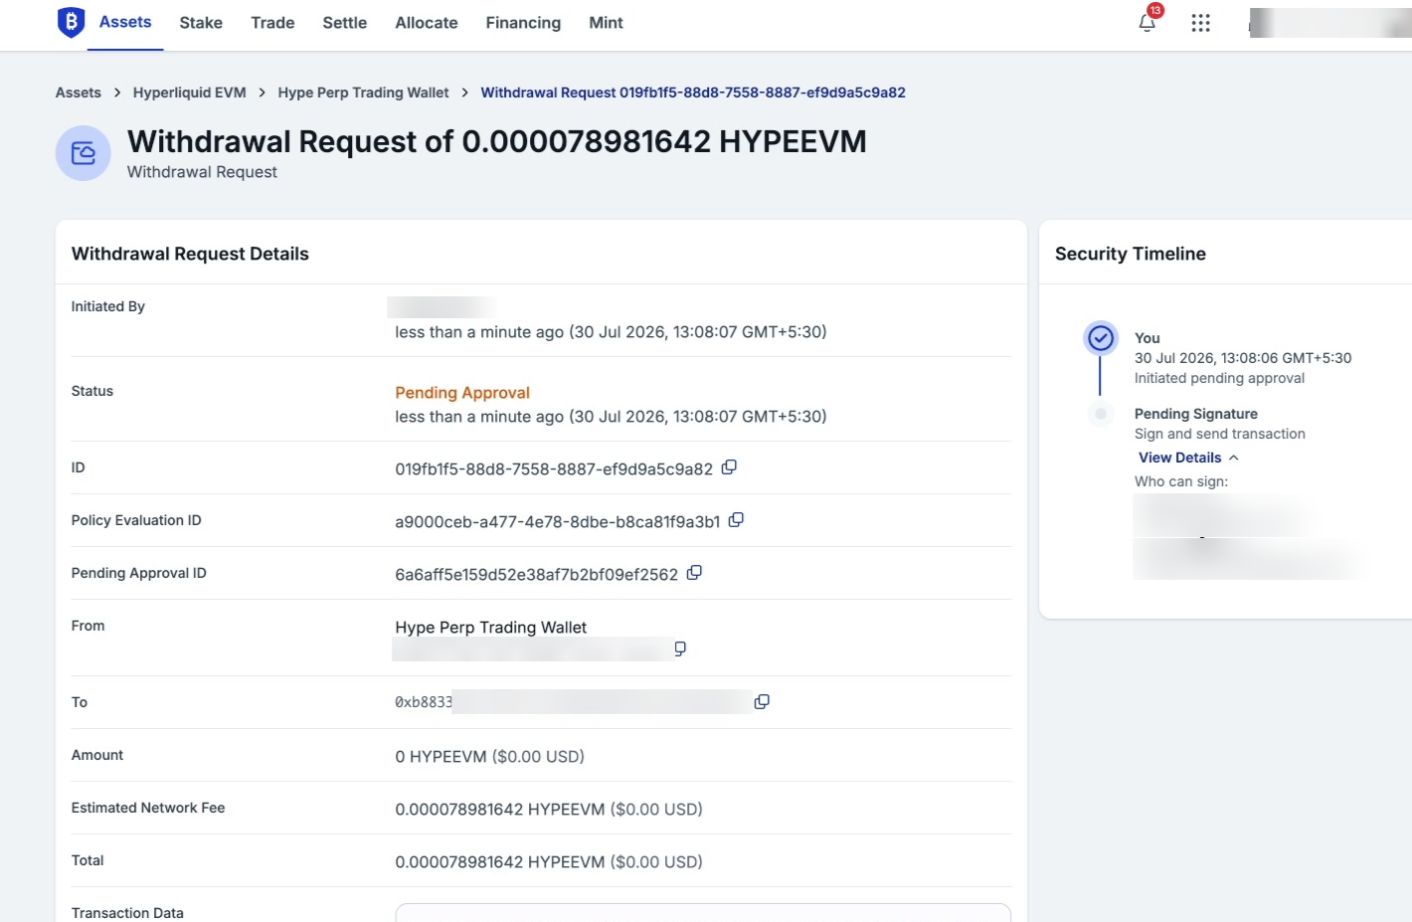
Task: Click the 'You' label in Security Timeline
Action: coord(1147,338)
